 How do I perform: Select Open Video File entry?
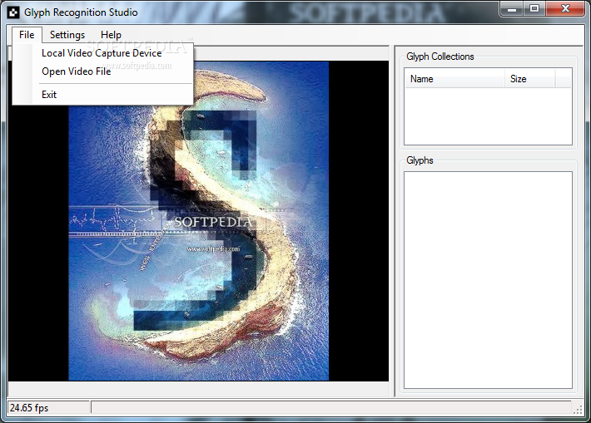coord(102,71)
